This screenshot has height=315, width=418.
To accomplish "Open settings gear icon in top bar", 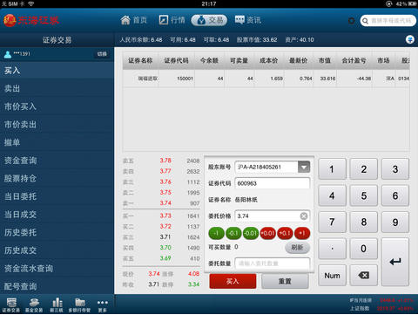I will [x=352, y=21].
